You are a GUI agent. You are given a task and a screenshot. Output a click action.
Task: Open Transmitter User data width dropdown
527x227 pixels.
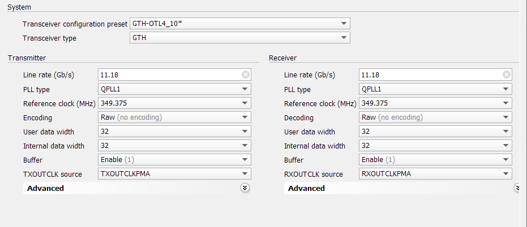click(174, 132)
